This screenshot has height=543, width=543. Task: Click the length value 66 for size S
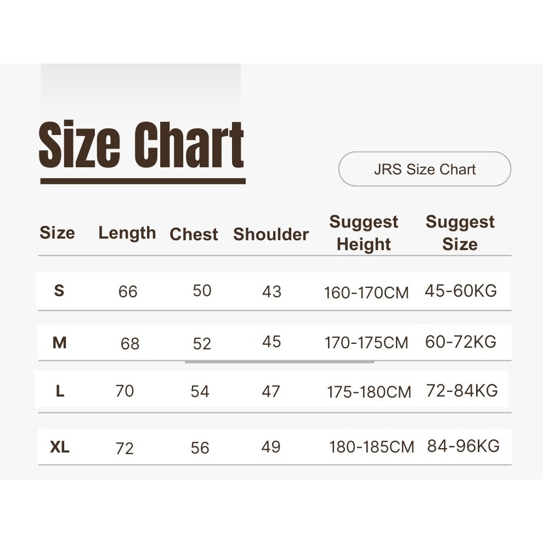point(128,291)
